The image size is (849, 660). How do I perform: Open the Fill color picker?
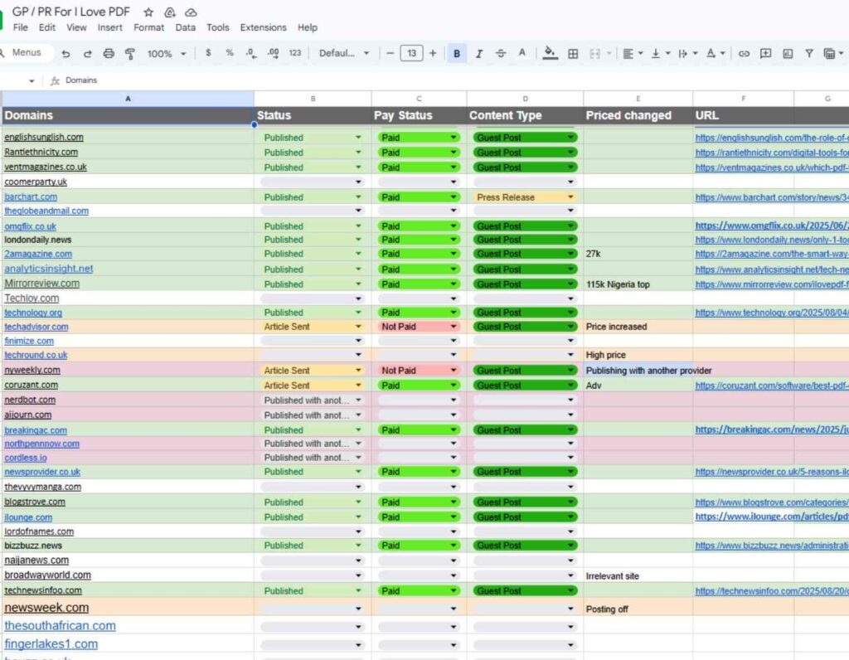[550, 54]
